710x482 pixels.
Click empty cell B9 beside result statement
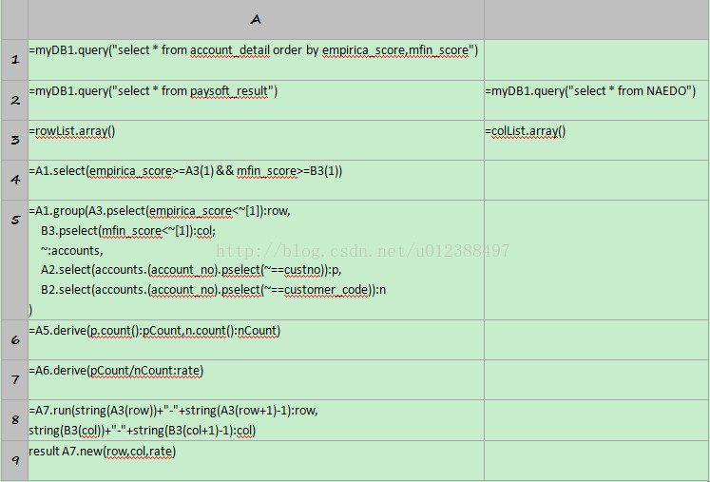(596, 460)
